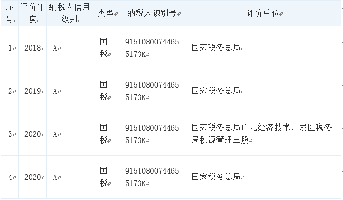Select 国家税务总局 in row 4
Viewport: 343px width, 200px height.
pos(215,177)
